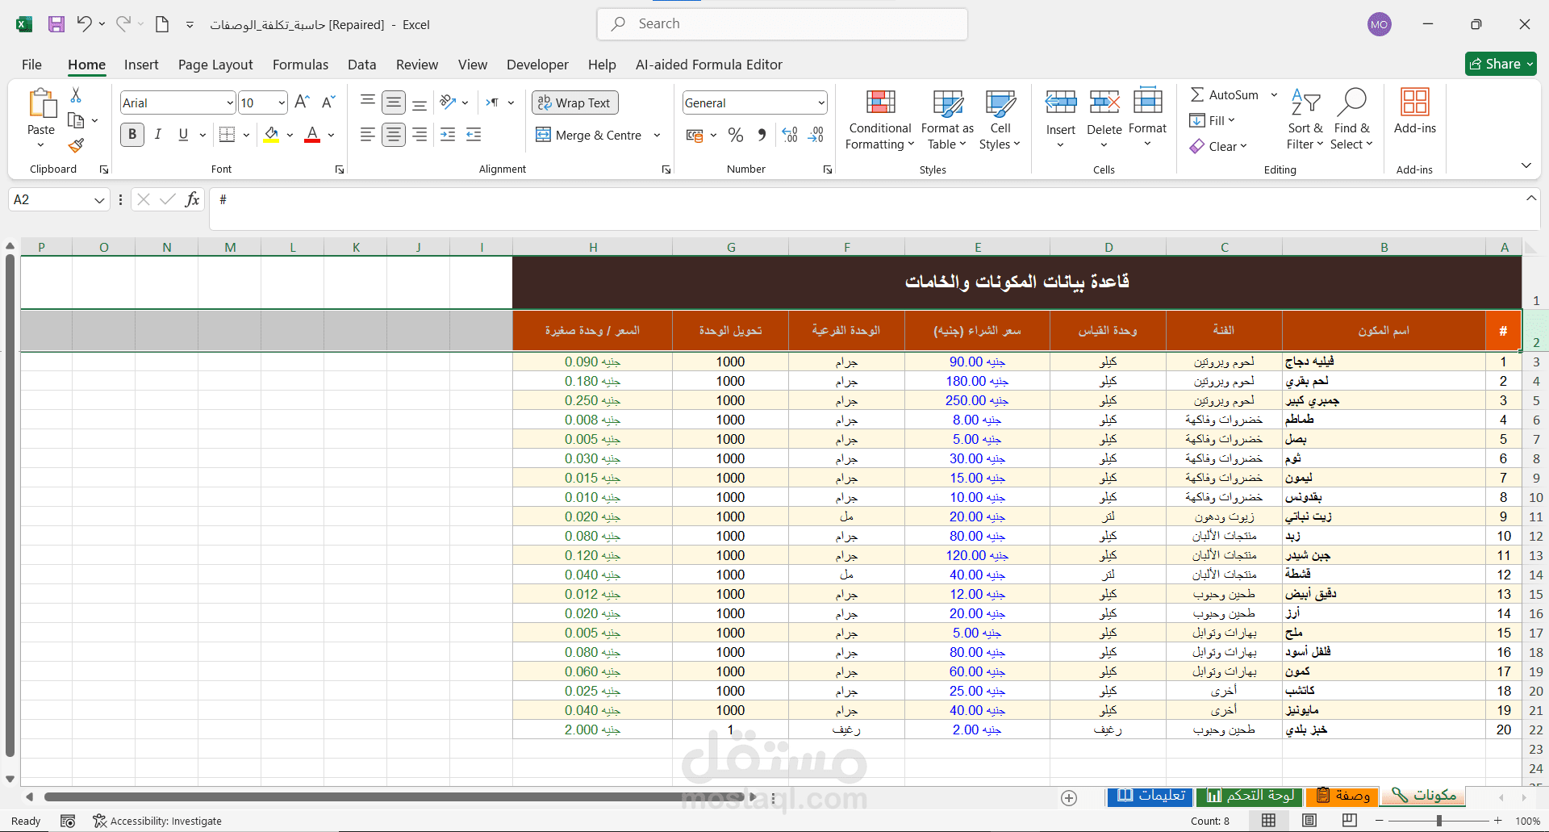Apply Percent Style format
The image size is (1549, 832).
pyautogui.click(x=736, y=135)
